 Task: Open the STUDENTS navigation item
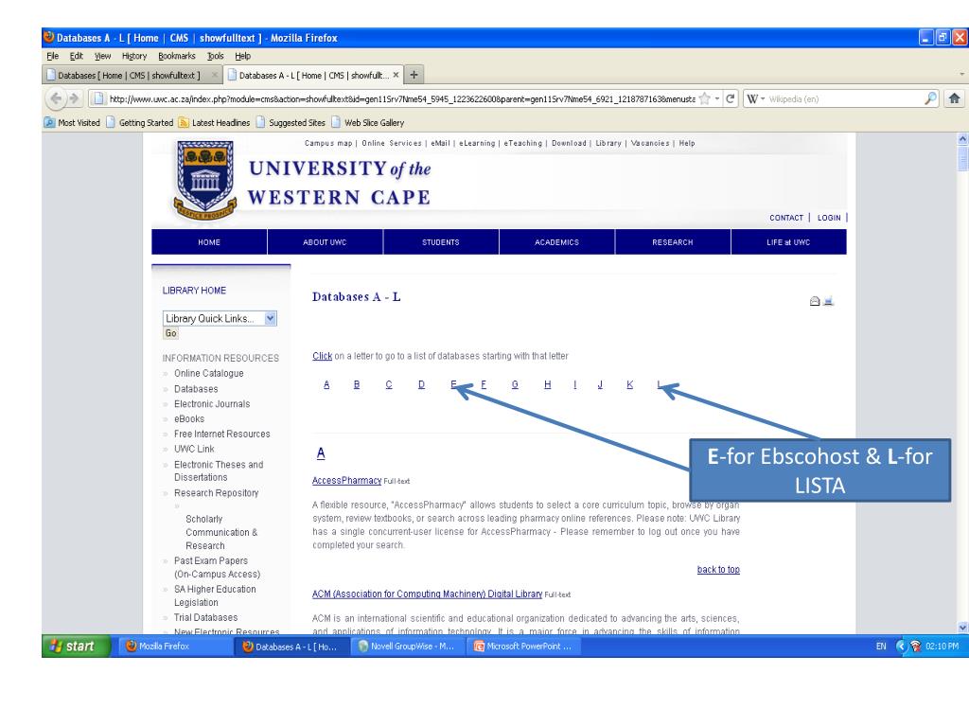point(441,242)
